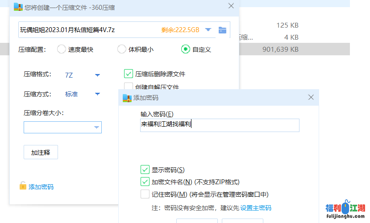Uncheck 压缩后删除源文件 option
This screenshot has height=223, width=370.
coord(129,74)
